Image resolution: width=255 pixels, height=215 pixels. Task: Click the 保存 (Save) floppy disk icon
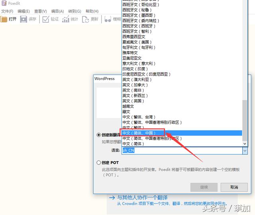[x=24, y=19]
